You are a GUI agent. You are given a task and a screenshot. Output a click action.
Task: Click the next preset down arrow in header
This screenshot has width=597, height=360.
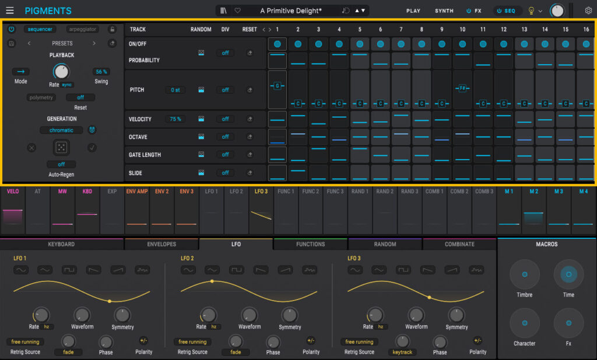363,10
